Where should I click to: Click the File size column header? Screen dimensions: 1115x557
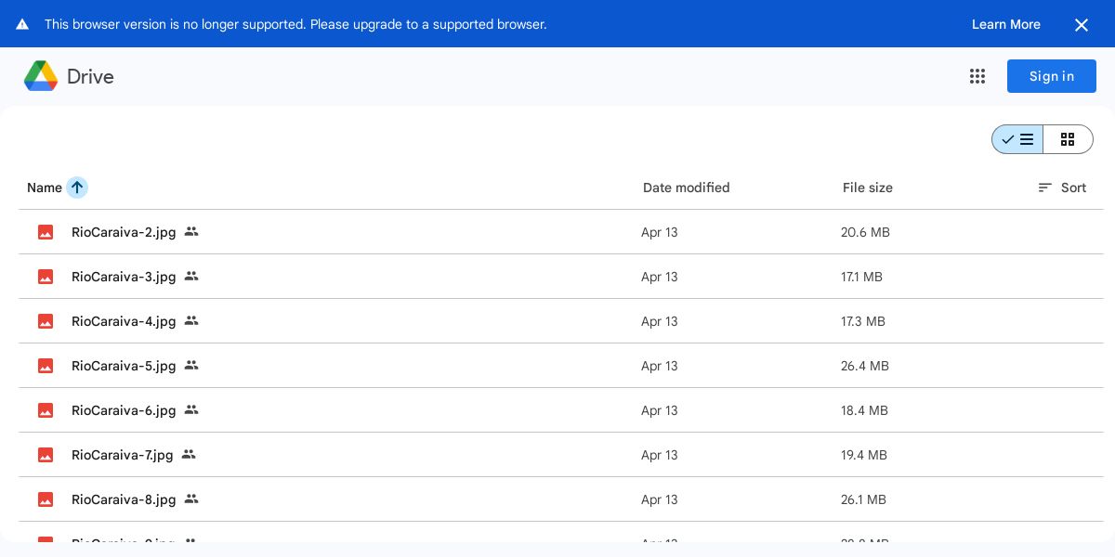867,188
